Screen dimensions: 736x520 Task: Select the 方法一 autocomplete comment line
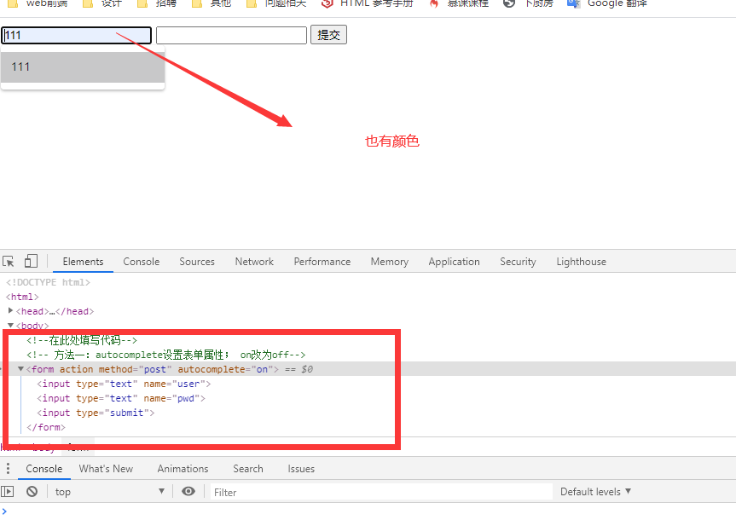165,355
